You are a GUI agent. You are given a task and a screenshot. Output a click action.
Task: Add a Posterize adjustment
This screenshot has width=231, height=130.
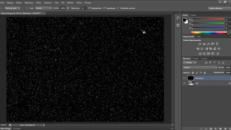click(204, 54)
